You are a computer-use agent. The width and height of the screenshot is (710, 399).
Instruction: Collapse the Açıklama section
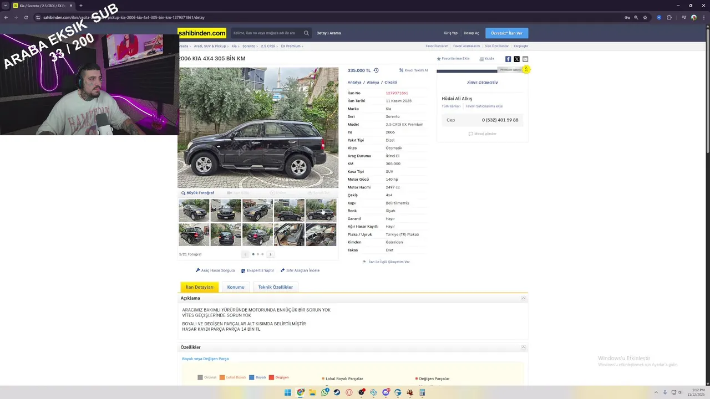[523, 298]
